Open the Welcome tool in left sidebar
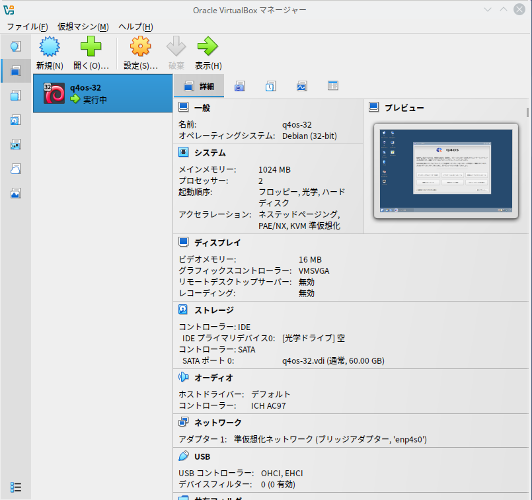532x500 pixels. click(x=16, y=46)
